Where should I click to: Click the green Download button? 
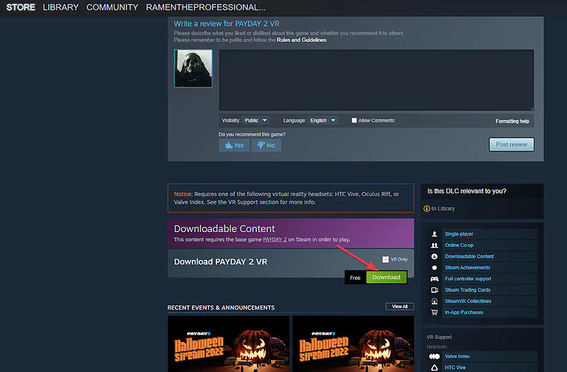click(x=386, y=277)
